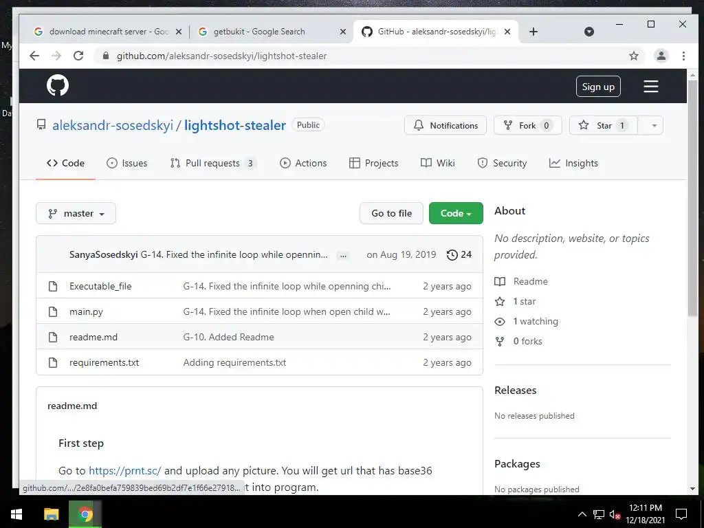Click the SanyaSosedskyi author link
The height and width of the screenshot is (528, 704).
pos(103,254)
